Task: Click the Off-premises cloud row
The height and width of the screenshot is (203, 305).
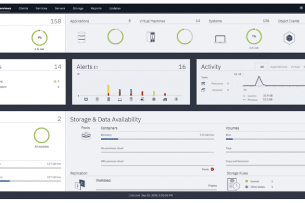Action: coord(157,163)
